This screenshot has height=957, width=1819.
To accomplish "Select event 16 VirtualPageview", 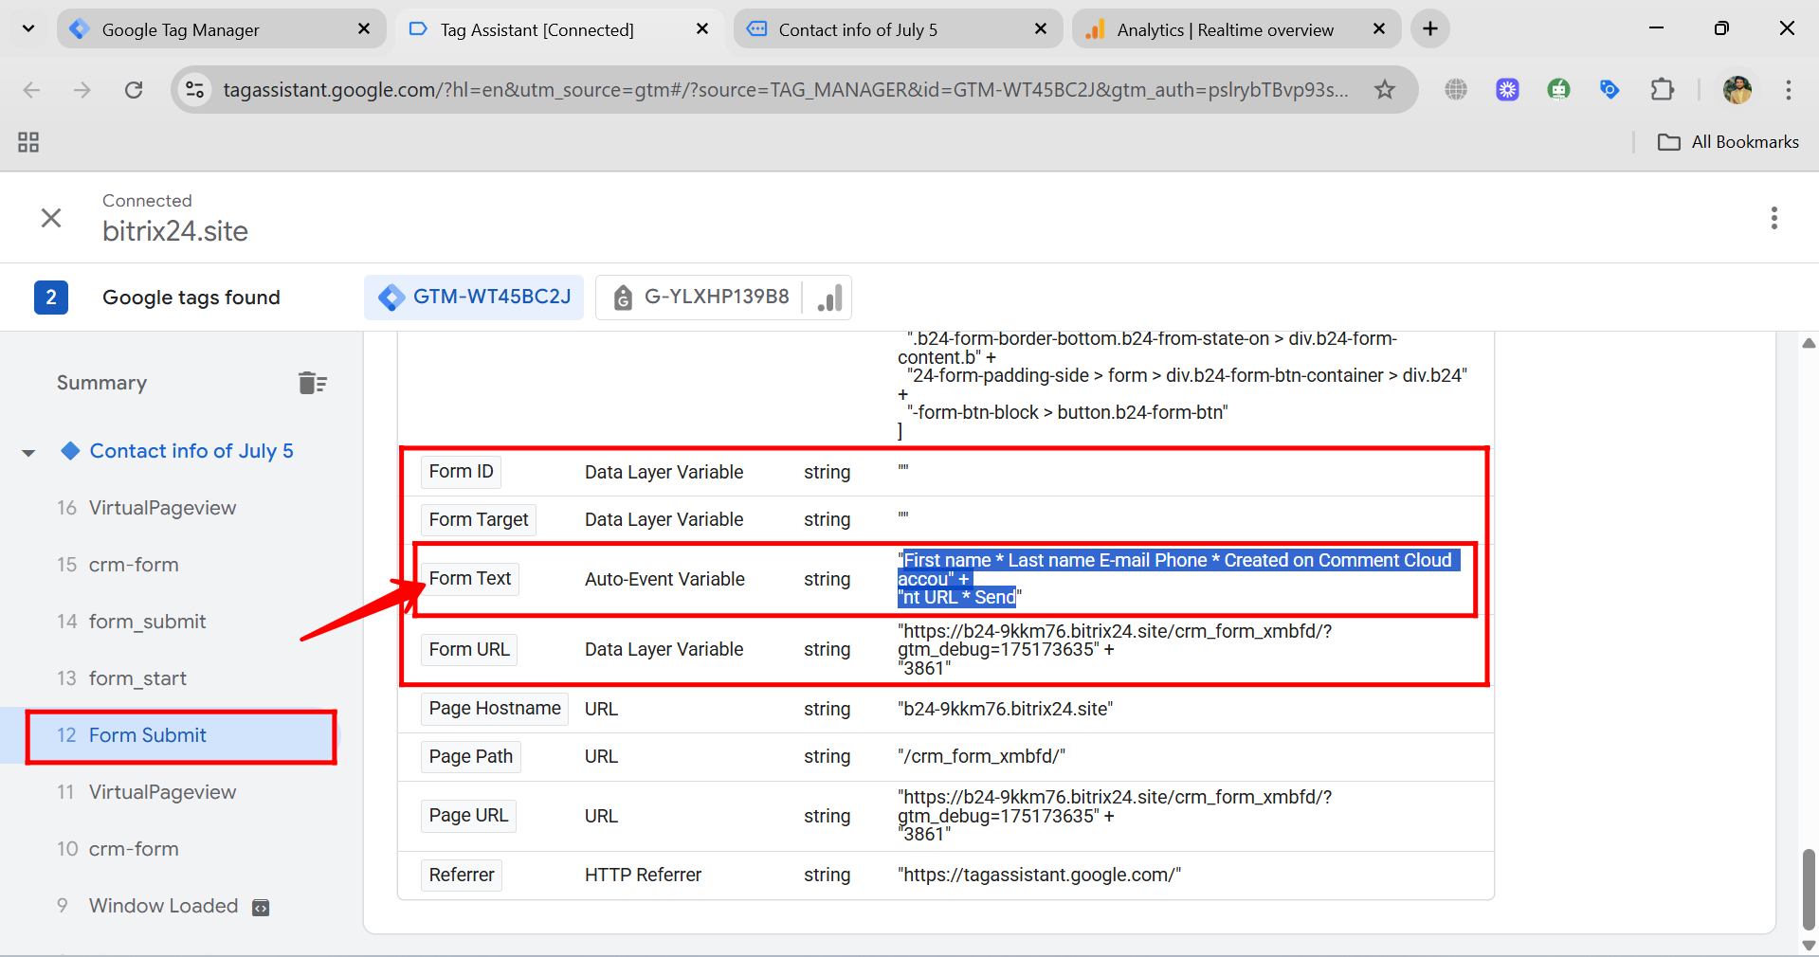I will [162, 508].
